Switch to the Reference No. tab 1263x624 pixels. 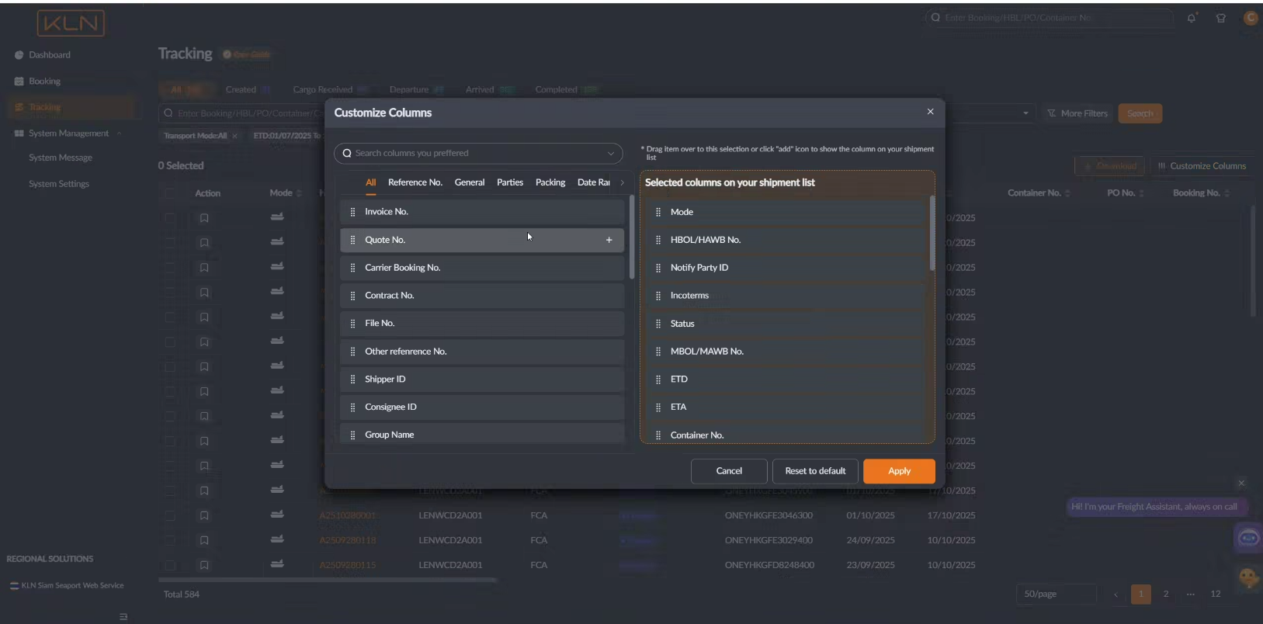tap(415, 182)
